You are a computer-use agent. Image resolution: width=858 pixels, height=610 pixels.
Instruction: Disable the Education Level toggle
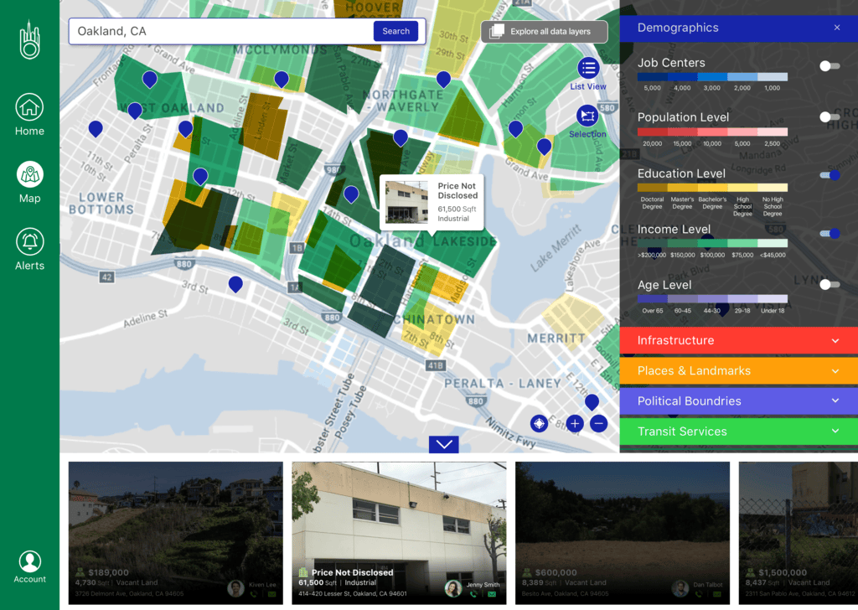pos(830,175)
